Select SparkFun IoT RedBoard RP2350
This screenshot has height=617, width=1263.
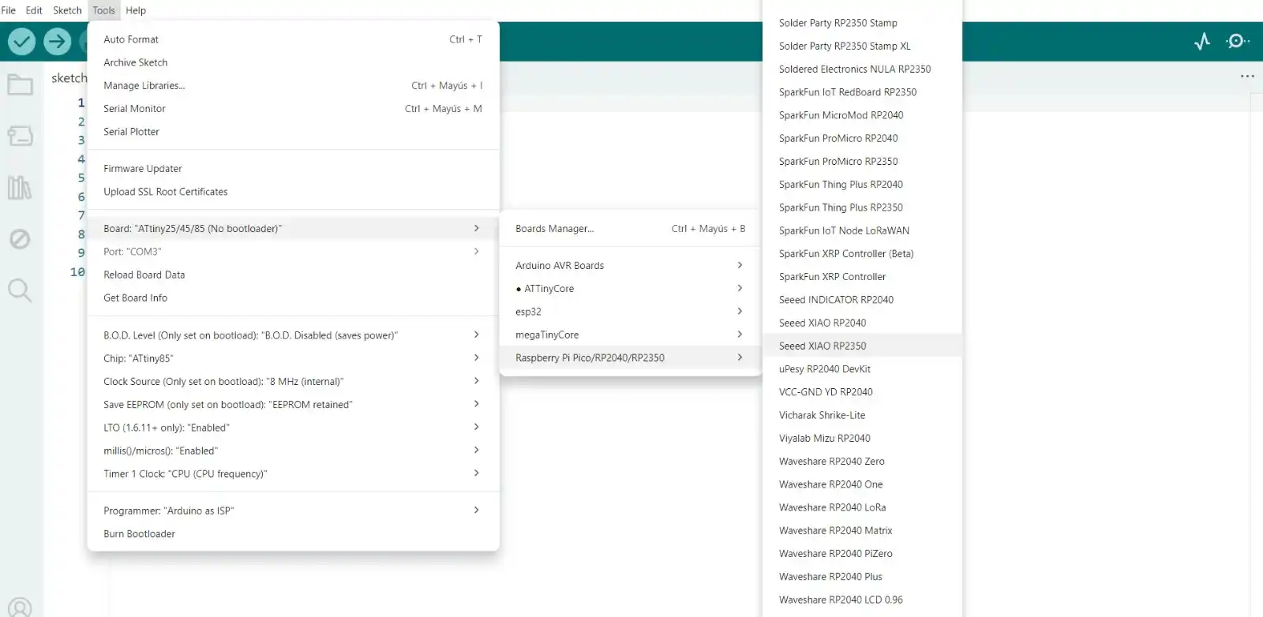862,92
